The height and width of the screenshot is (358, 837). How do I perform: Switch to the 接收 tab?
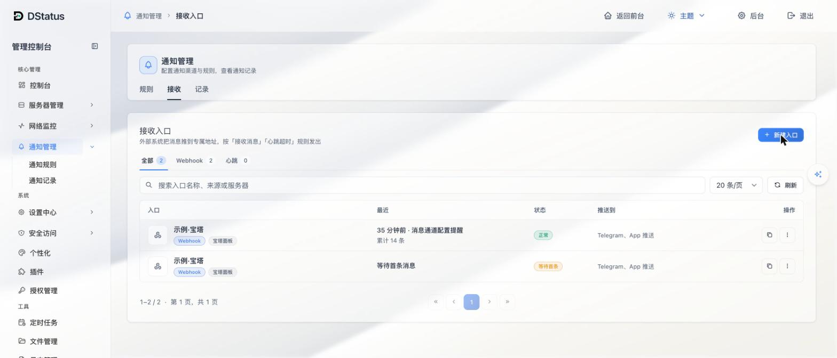coord(174,89)
